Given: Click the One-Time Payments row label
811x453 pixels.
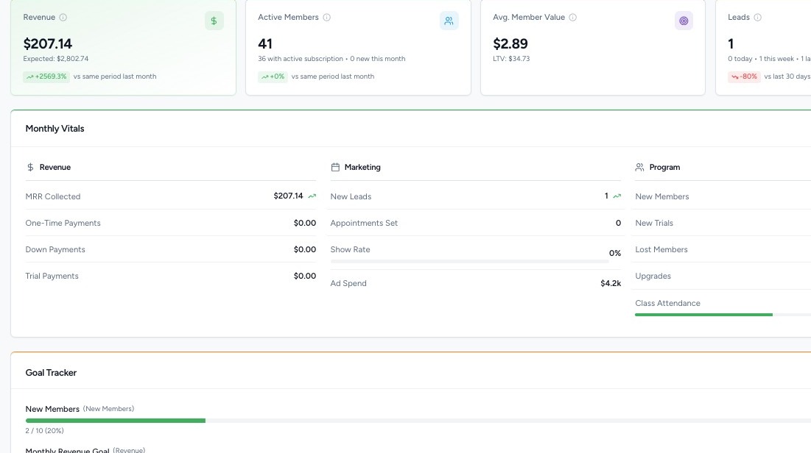Looking at the screenshot, I should pos(63,223).
